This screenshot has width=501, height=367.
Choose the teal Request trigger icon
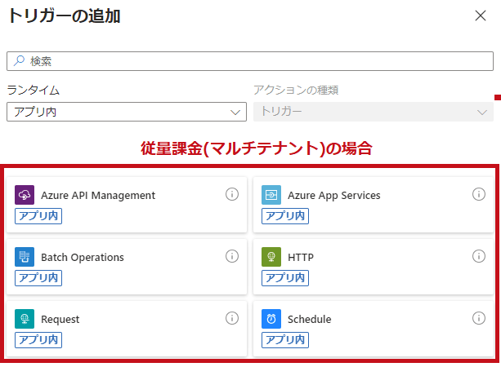click(x=25, y=319)
